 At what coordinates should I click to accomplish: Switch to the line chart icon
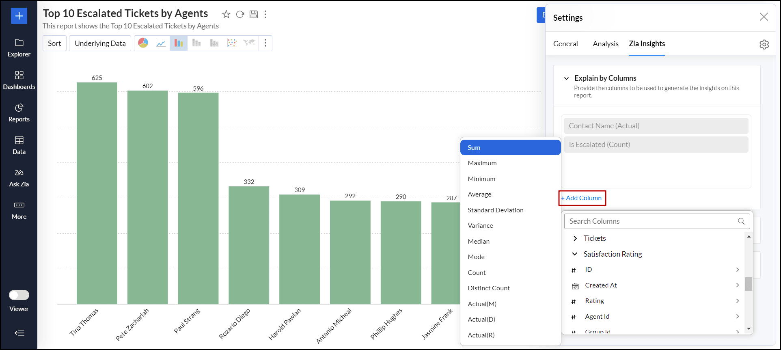click(x=161, y=43)
